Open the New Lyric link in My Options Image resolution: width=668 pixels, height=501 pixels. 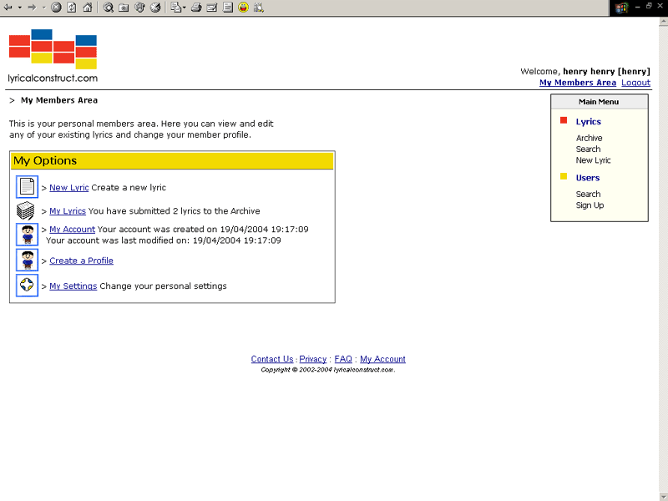coord(69,187)
